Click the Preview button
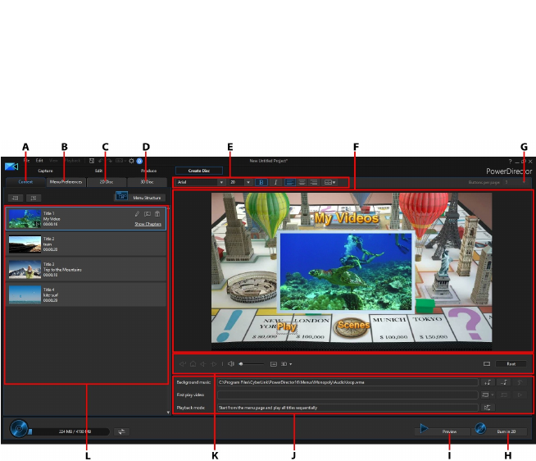This screenshot has width=536, height=461. coord(442,431)
